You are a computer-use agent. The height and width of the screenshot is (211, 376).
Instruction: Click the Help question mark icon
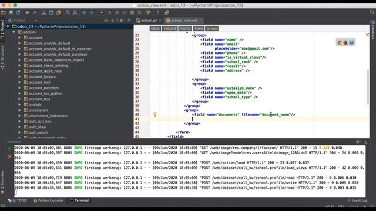tap(157, 12)
